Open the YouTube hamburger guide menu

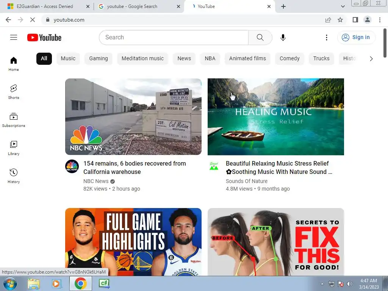tap(14, 38)
